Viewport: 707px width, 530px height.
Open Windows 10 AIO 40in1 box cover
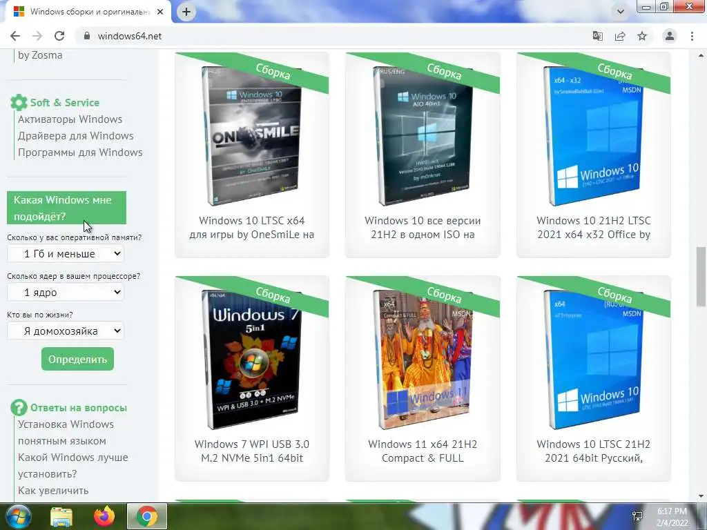coord(423,135)
